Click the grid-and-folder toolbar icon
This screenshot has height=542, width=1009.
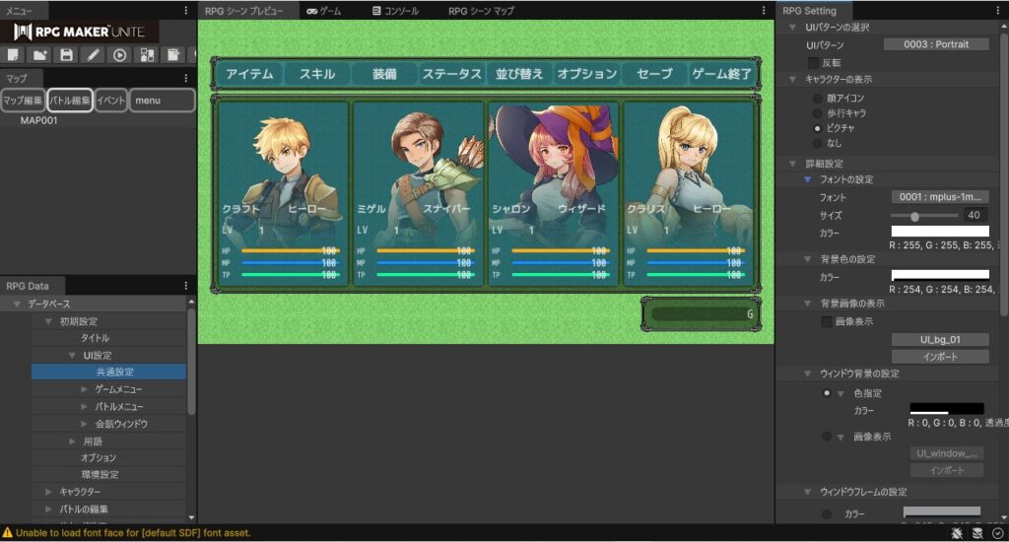click(147, 55)
